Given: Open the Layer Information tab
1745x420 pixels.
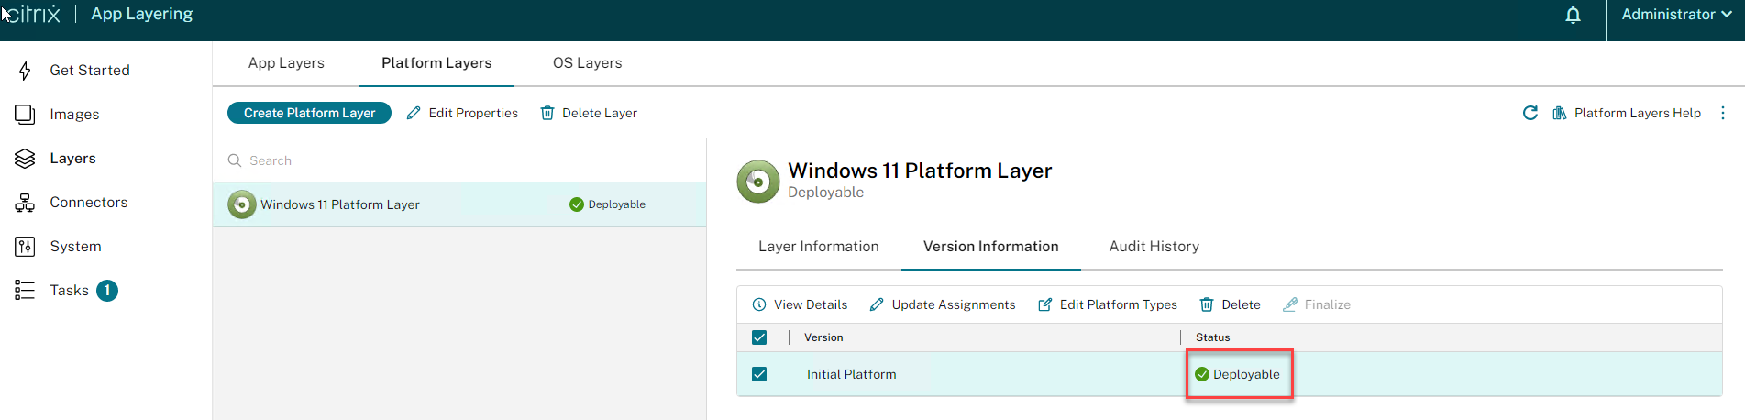Looking at the screenshot, I should pyautogui.click(x=818, y=247).
